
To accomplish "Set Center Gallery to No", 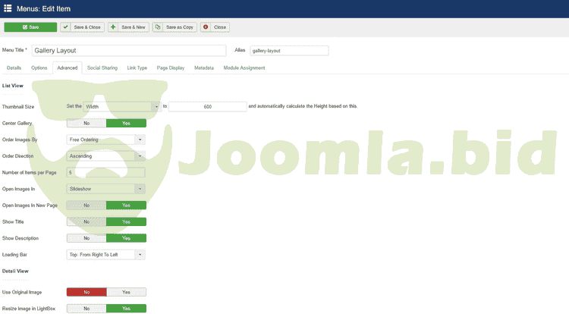I will (86, 123).
